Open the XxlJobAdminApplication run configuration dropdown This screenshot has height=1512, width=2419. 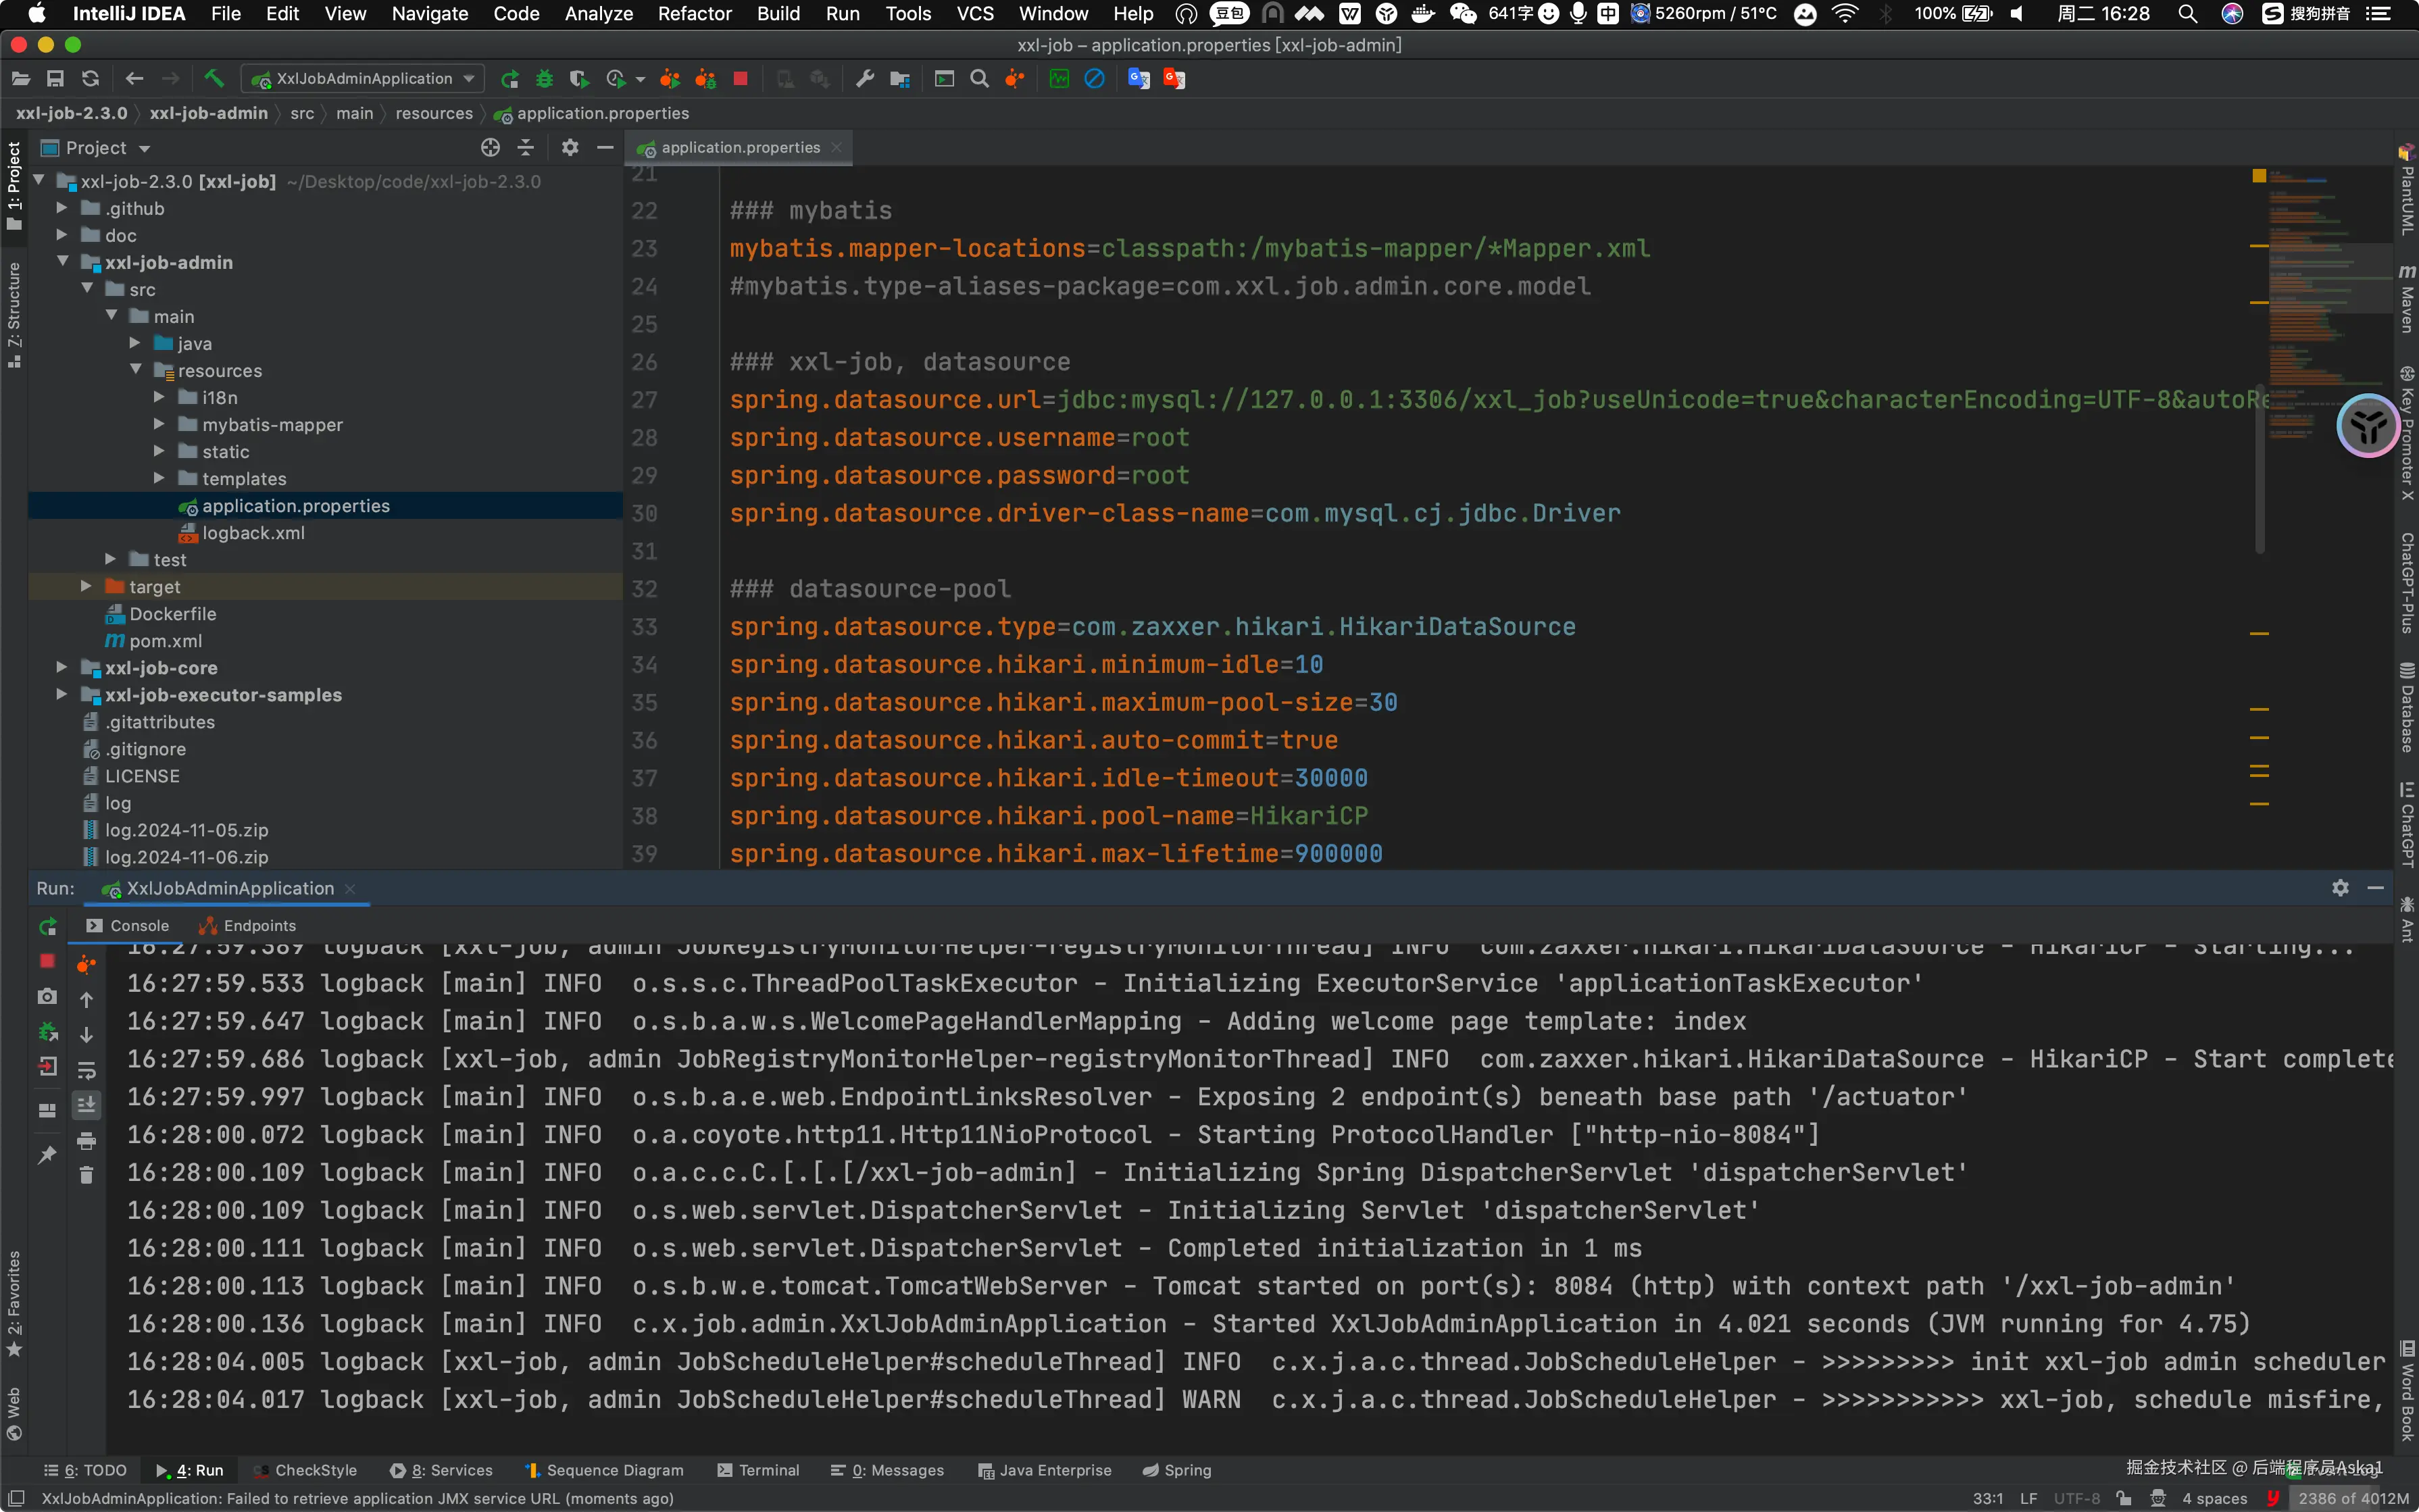(x=364, y=78)
